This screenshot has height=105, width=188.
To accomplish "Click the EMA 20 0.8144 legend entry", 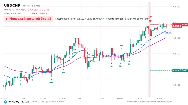I will pos(12,13).
